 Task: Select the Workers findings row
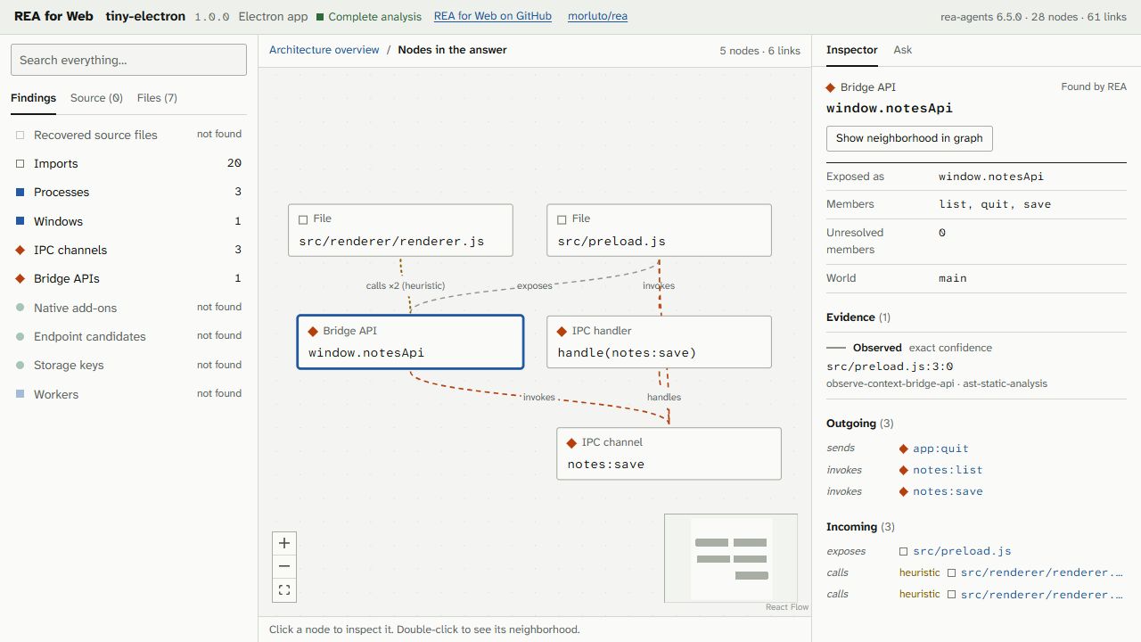128,394
